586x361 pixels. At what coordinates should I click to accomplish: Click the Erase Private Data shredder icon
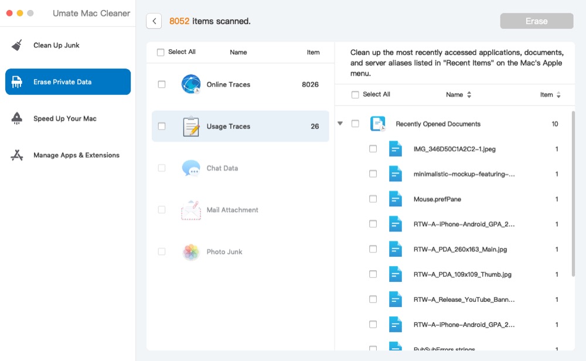pos(17,82)
